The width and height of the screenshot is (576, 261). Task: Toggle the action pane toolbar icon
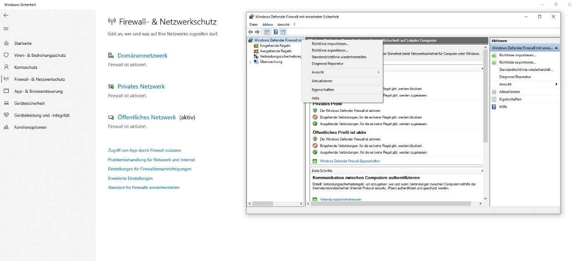click(x=283, y=32)
